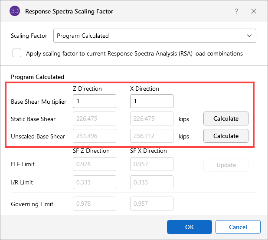Enable apply scaling factor to RSA combinations checkbox
Viewport: 268px width, 240px height.
pos(17,53)
